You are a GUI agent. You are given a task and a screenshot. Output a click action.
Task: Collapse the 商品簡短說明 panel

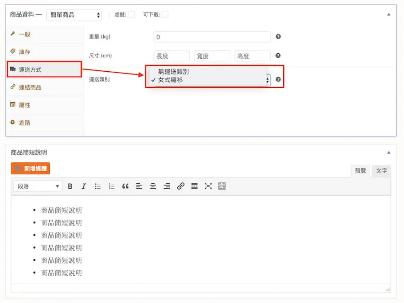(x=389, y=152)
